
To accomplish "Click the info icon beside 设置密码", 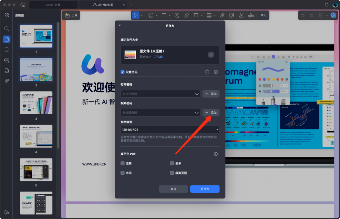I will [216, 72].
